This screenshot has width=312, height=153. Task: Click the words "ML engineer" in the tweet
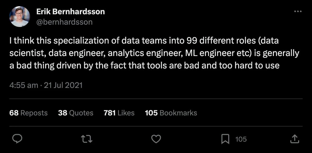click(x=199, y=53)
